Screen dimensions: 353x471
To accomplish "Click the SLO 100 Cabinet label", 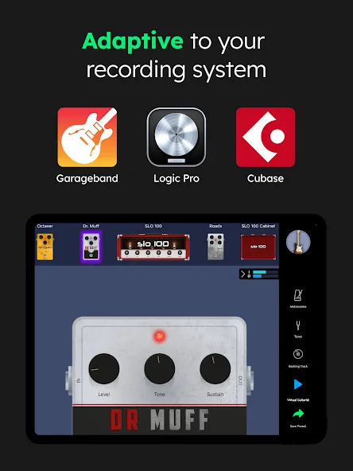I will tap(258, 226).
